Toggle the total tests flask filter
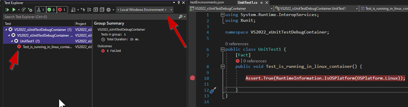The width and height of the screenshot is (408, 107). coord(41,10)
